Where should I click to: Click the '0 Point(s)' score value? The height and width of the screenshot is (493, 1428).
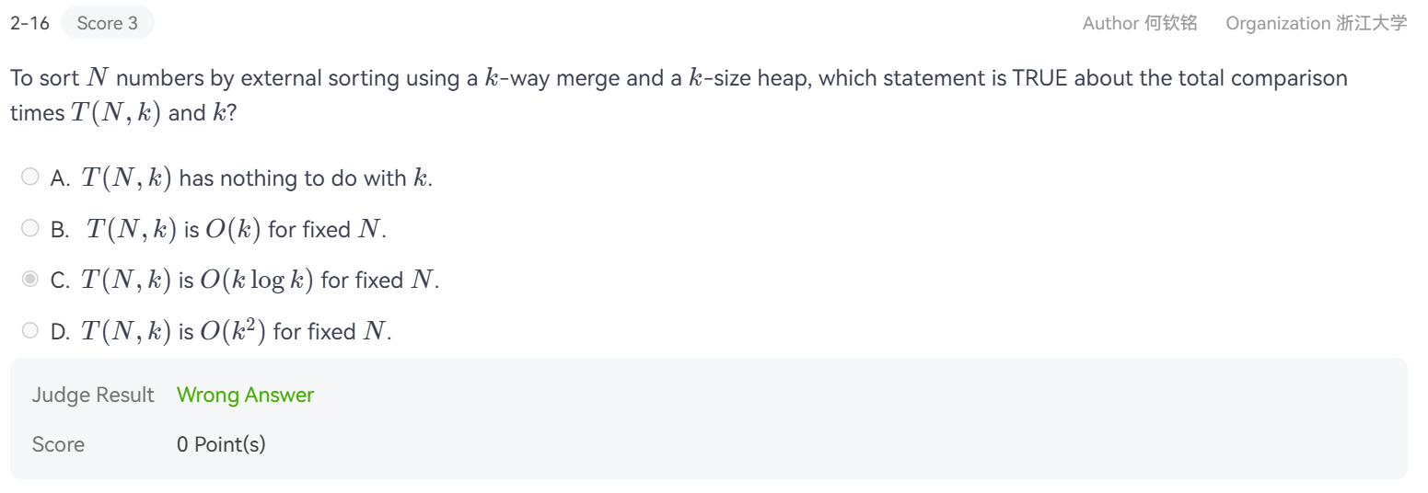(x=221, y=444)
